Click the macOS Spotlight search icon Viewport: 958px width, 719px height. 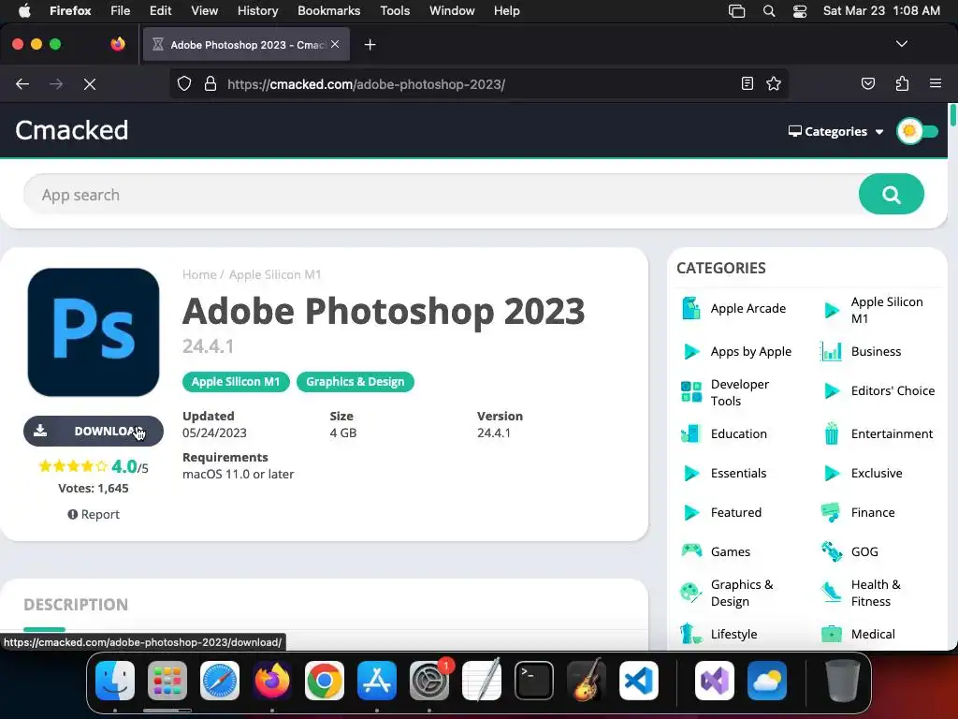pyautogui.click(x=769, y=11)
